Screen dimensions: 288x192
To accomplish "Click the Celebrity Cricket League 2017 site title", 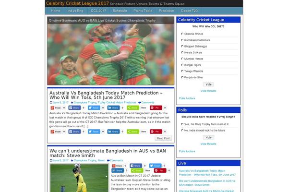I will click(77, 3).
